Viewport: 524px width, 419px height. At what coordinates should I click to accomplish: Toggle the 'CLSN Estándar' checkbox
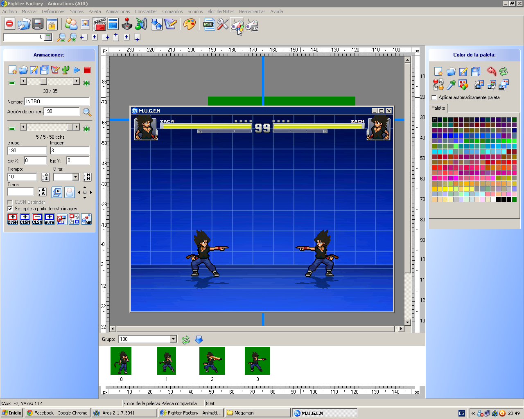point(10,202)
